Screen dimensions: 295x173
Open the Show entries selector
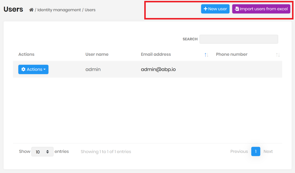pyautogui.click(x=42, y=151)
